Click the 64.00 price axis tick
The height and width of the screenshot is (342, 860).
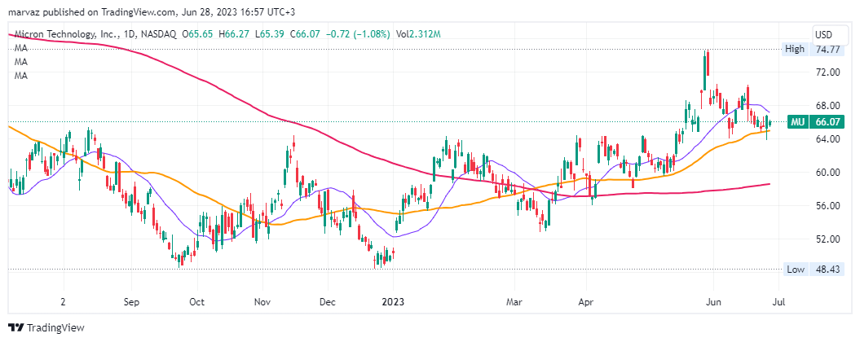point(827,138)
